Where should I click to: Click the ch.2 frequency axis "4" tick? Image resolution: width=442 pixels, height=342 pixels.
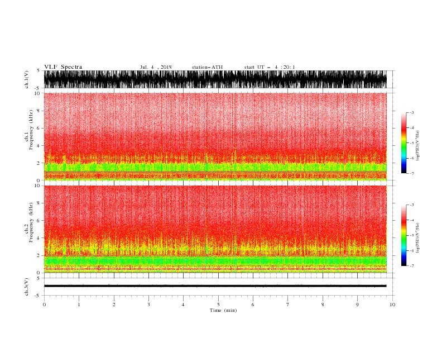coord(39,238)
